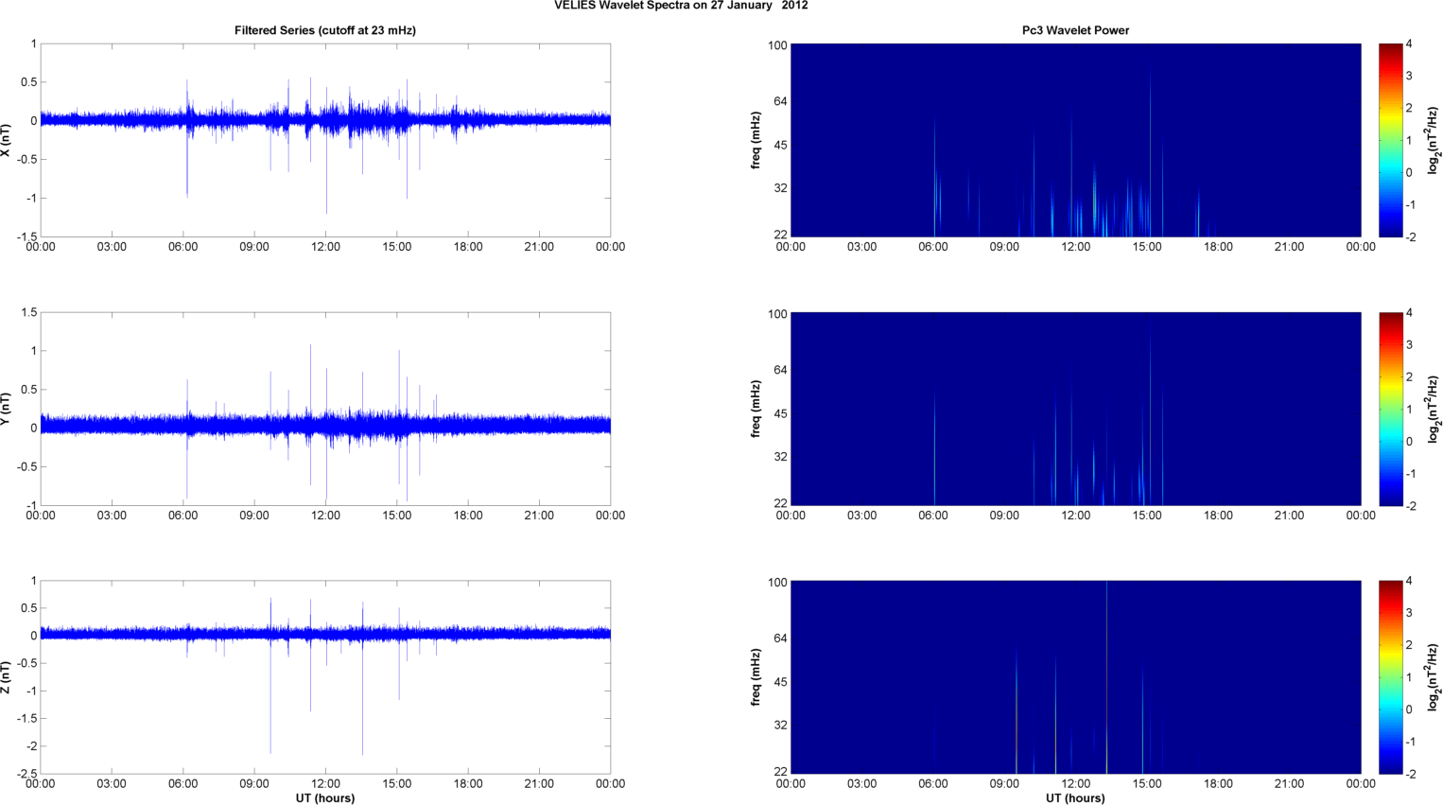
Task: Click log2(nT²/Hz) label beside bottom colorbar
Action: coord(1434,677)
